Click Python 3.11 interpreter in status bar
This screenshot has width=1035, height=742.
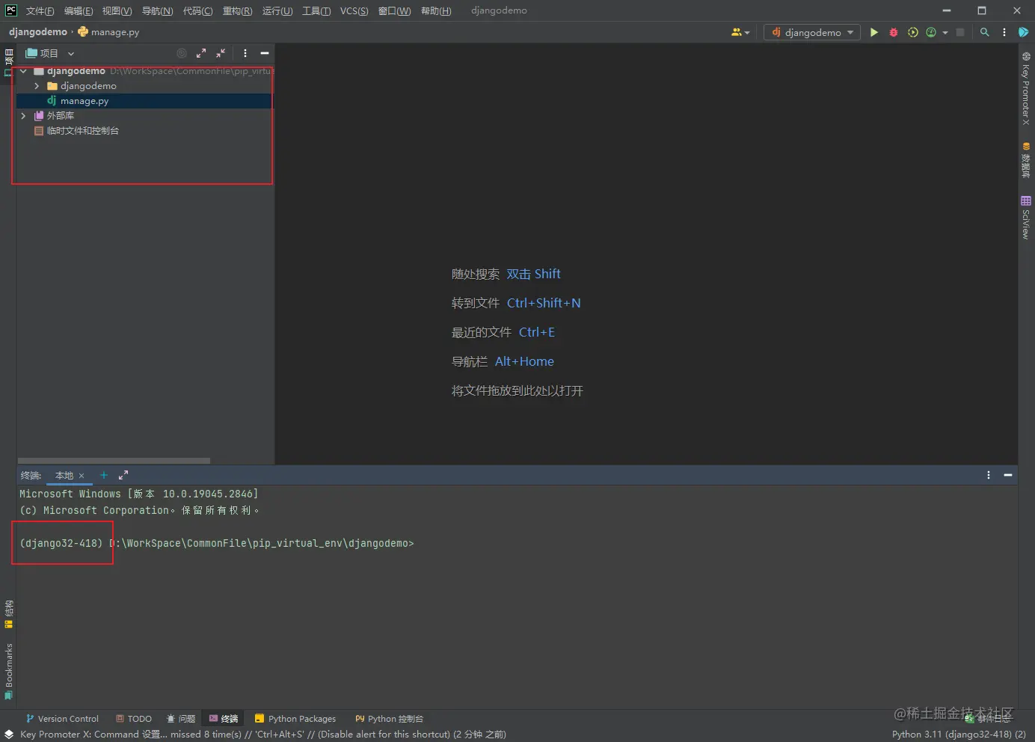tap(959, 735)
